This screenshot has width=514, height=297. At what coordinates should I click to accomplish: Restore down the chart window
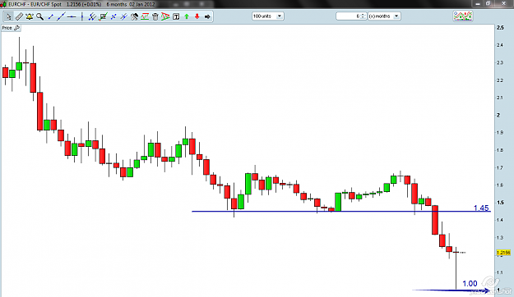coord(489,3)
